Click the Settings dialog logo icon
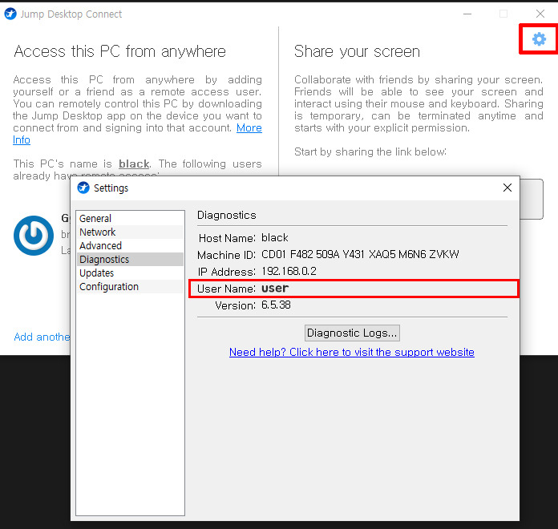This screenshot has width=558, height=529. pos(83,188)
